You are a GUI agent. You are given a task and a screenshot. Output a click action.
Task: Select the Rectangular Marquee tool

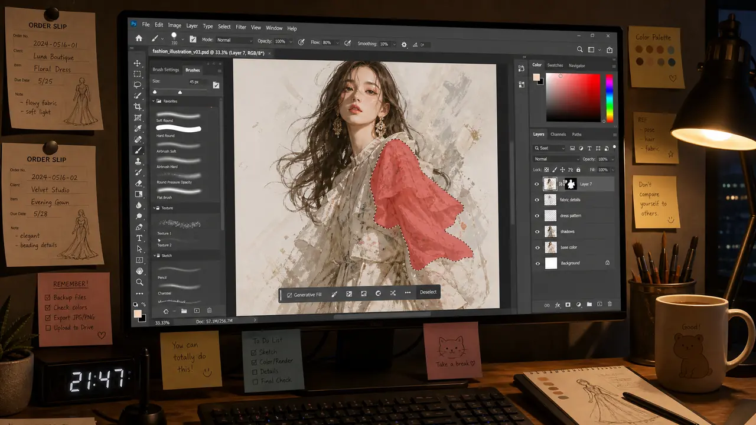click(138, 74)
